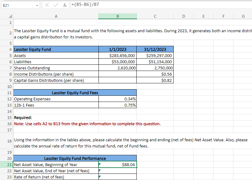Select column A header

(56, 16)
